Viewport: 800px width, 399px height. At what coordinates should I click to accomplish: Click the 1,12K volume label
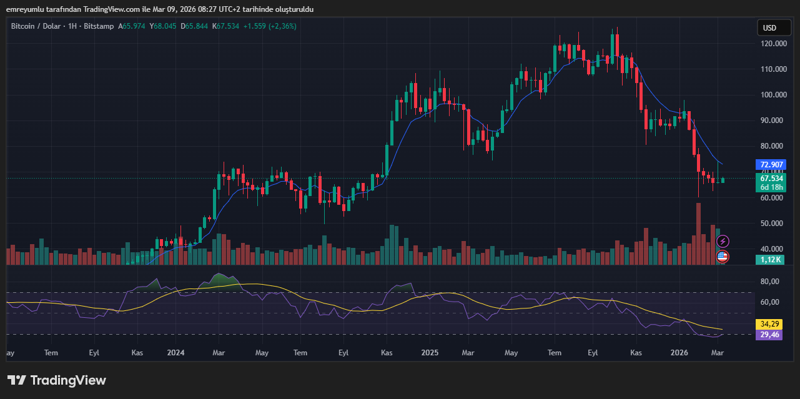[x=771, y=260]
